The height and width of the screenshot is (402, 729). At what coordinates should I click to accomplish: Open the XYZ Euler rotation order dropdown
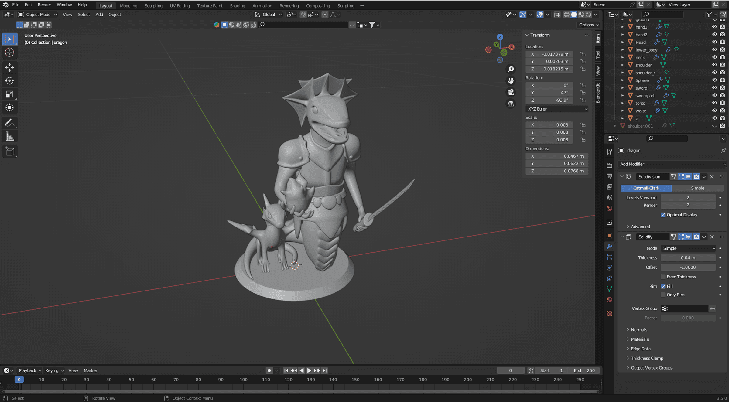point(556,109)
